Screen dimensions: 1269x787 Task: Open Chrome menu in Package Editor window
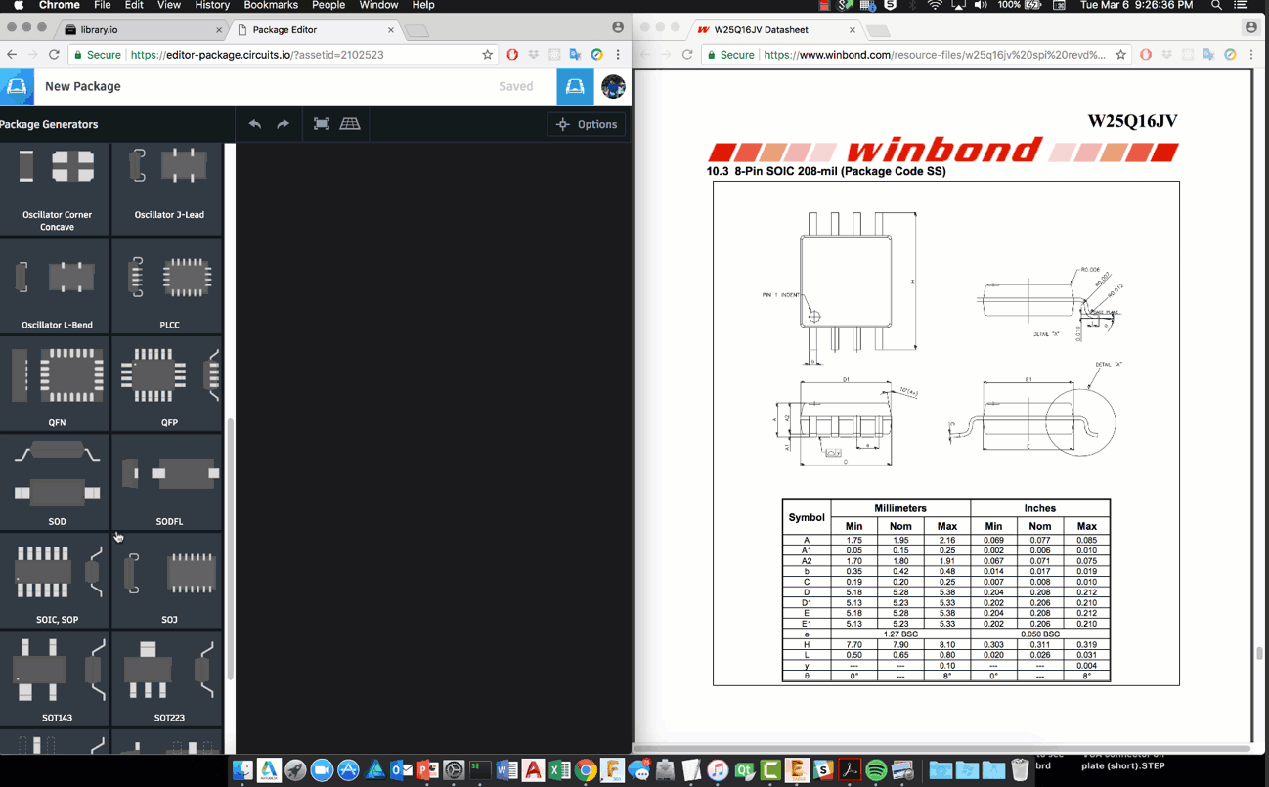tap(618, 55)
